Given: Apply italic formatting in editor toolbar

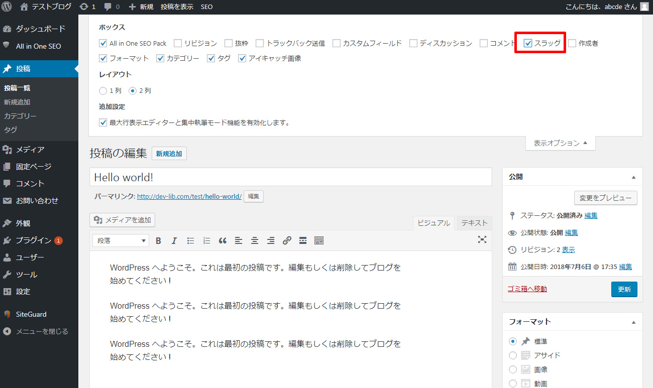Looking at the screenshot, I should tap(174, 240).
